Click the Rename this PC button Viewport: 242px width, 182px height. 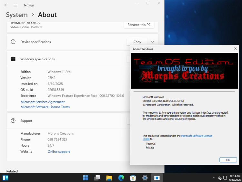pos(139,25)
